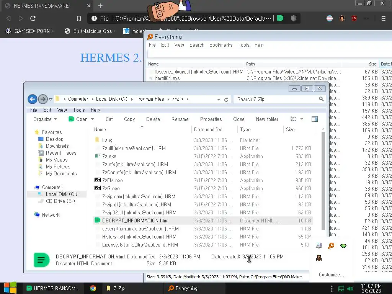Open Everything's Search menu
This screenshot has height=294, width=392.
pyautogui.click(x=197, y=45)
